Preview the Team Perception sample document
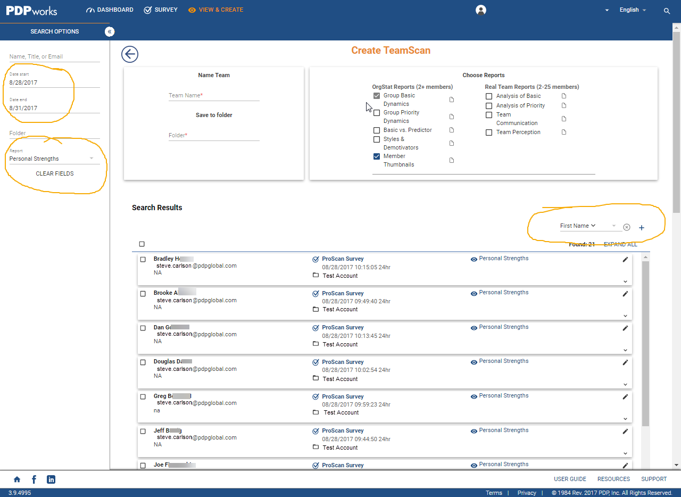 564,132
